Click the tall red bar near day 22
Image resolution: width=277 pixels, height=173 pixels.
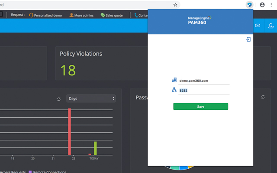[69, 131]
